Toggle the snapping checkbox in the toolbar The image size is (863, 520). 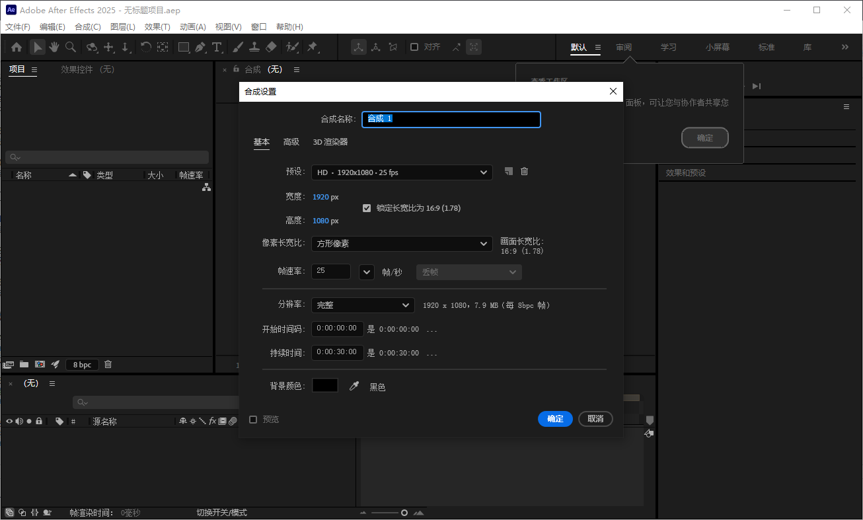(x=414, y=47)
